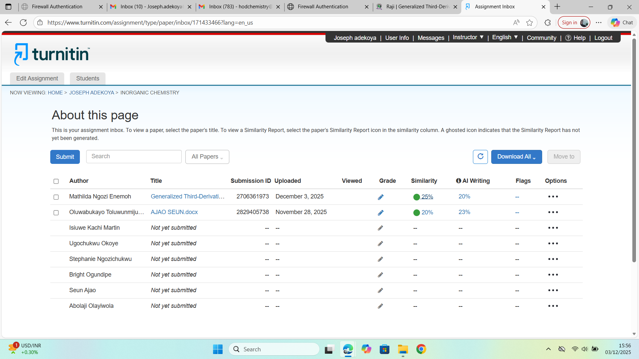Click the Help question mark icon
The width and height of the screenshot is (639, 359).
coord(568,38)
